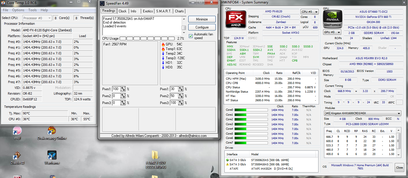Image resolution: width=408 pixels, height=178 pixels.
Task: Click the 'Found ST3500620AS on AdvSMART' log line
Action: [129, 19]
